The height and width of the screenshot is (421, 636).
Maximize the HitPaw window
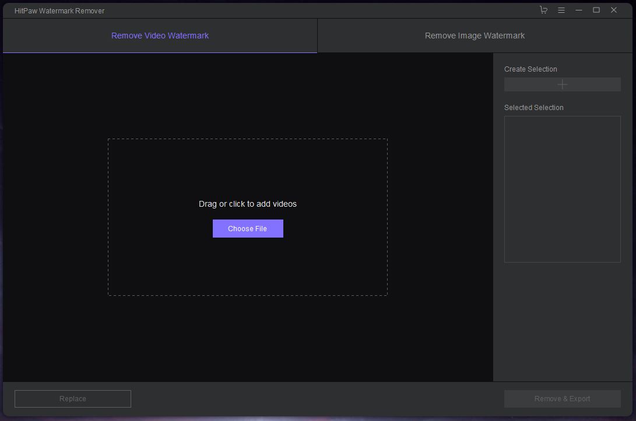(596, 10)
